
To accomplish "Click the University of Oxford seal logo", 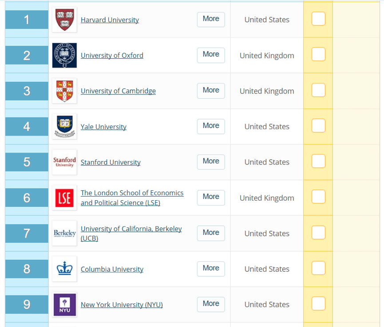I will (x=64, y=55).
